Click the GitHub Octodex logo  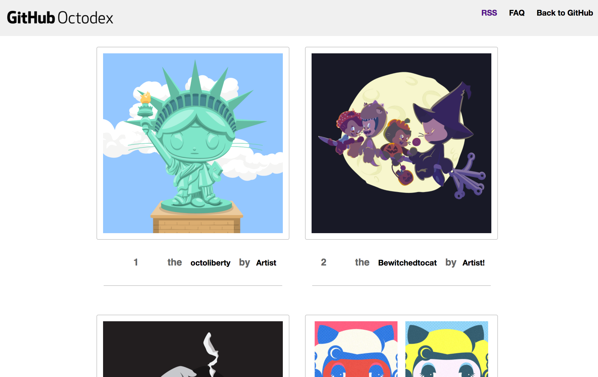pos(60,18)
